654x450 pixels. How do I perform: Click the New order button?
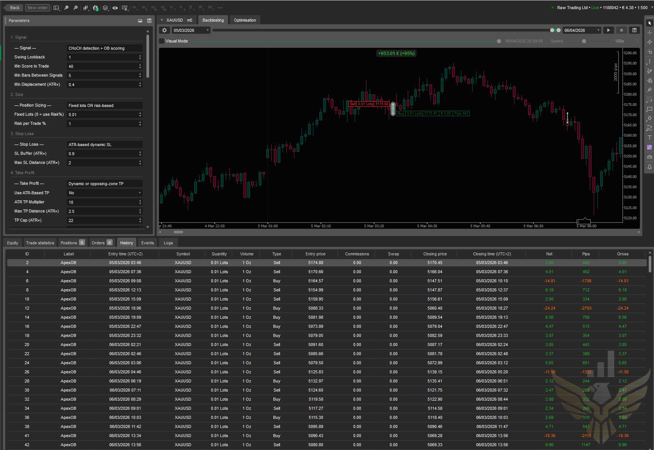38,8
